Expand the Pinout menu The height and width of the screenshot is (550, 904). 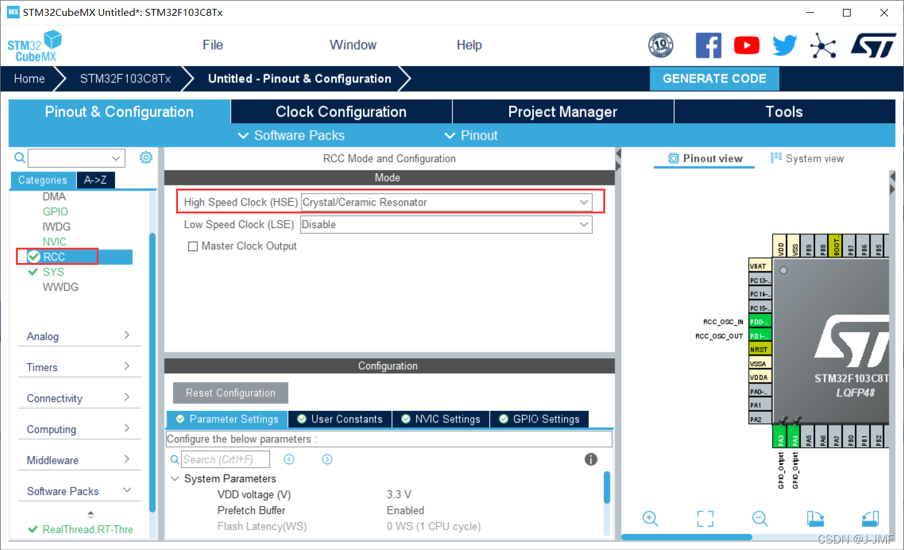[x=471, y=135]
